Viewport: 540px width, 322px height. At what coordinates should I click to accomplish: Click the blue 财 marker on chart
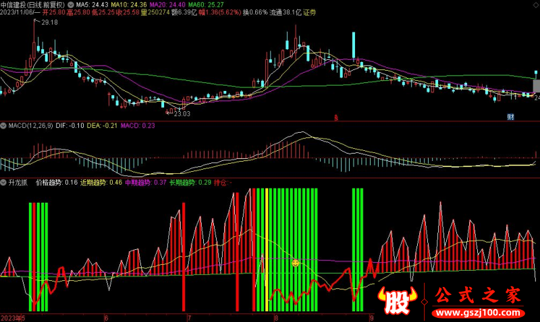511,117
